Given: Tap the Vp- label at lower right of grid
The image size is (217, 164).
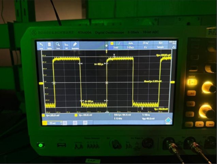Looking at the screenshot, I should (x=161, y=109).
